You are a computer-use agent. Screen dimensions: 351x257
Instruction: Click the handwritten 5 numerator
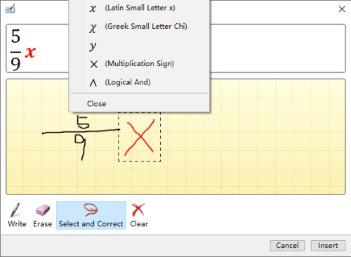(x=83, y=122)
